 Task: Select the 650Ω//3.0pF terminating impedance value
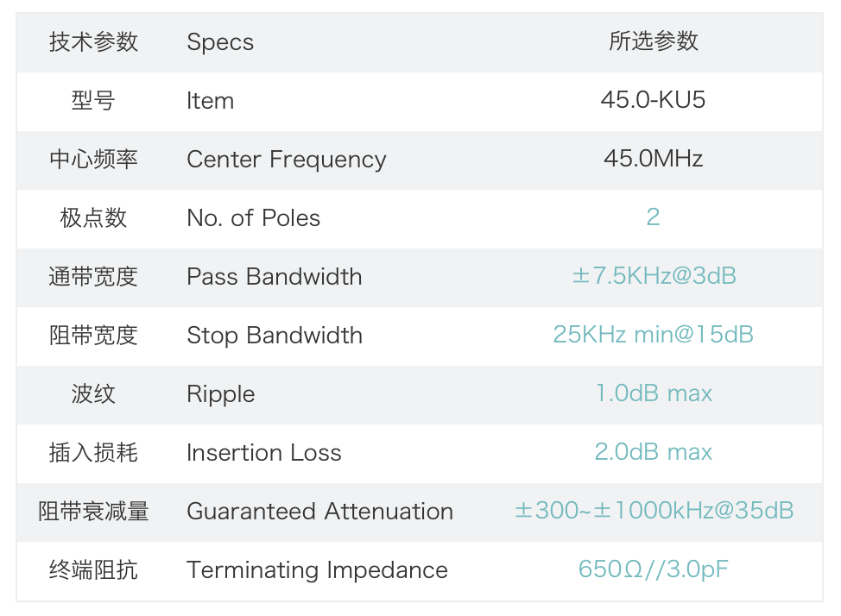click(x=653, y=569)
